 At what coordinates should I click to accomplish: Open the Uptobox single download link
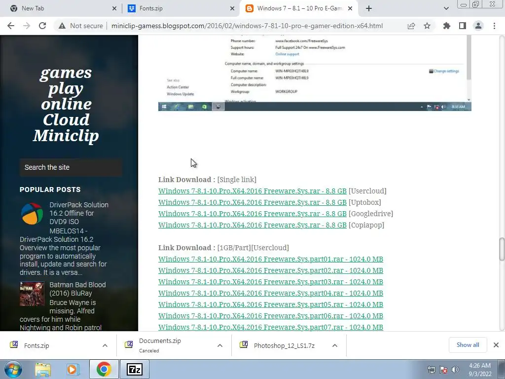coord(252,202)
